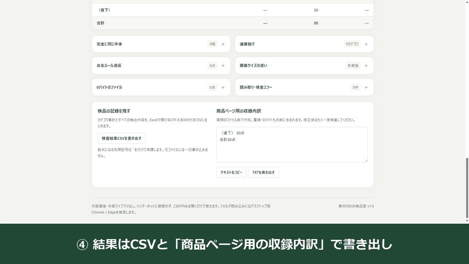Click inside the 収録内訳 text area
The width and height of the screenshot is (469, 264).
point(292,144)
